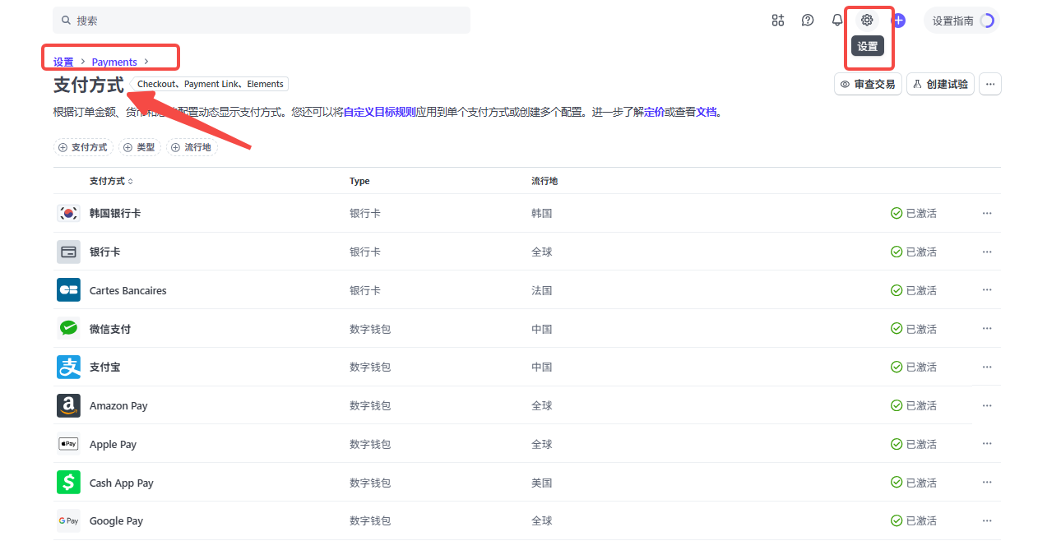This screenshot has height=541, width=1061.
Task: Open the 韩国银行卡 row actions menu
Action: pos(987,213)
